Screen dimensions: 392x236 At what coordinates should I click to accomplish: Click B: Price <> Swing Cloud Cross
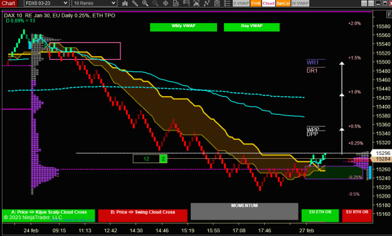point(143,215)
